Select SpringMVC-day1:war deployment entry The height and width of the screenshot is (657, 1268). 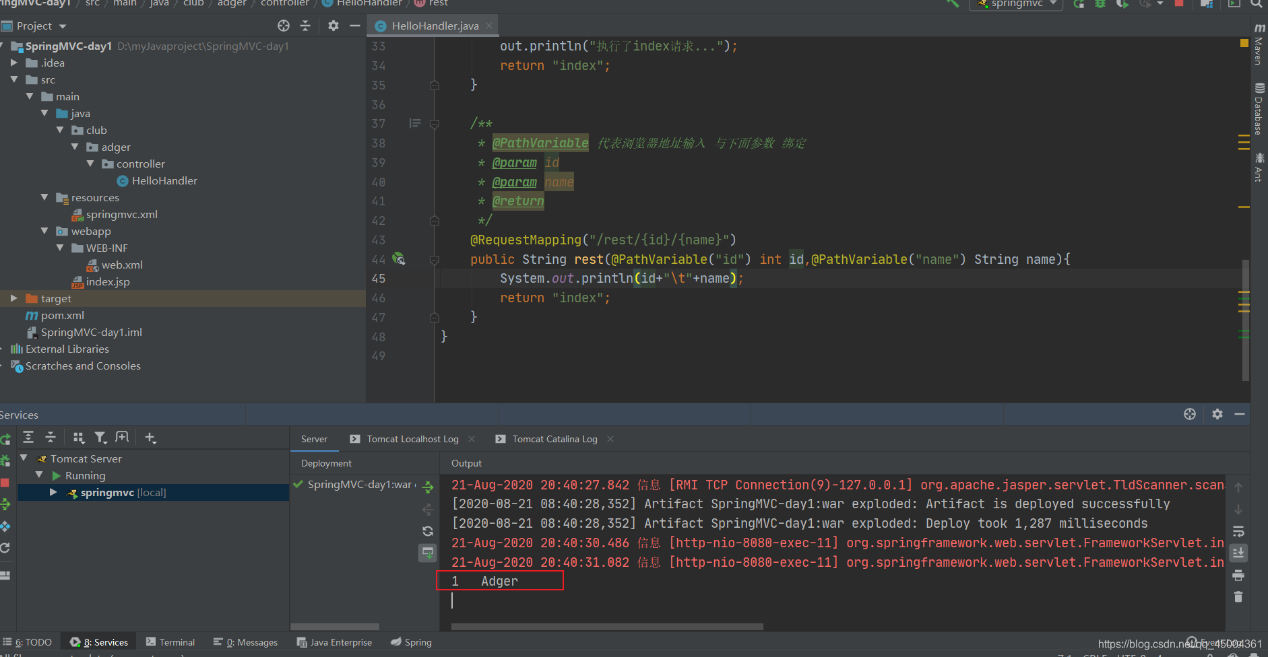click(354, 485)
